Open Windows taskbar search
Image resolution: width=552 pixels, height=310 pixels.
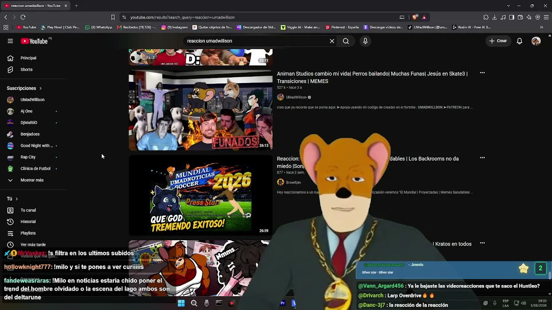tap(194, 303)
